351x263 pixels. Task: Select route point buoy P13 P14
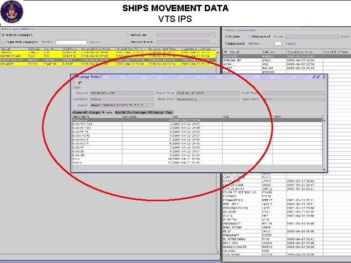[197, 124]
